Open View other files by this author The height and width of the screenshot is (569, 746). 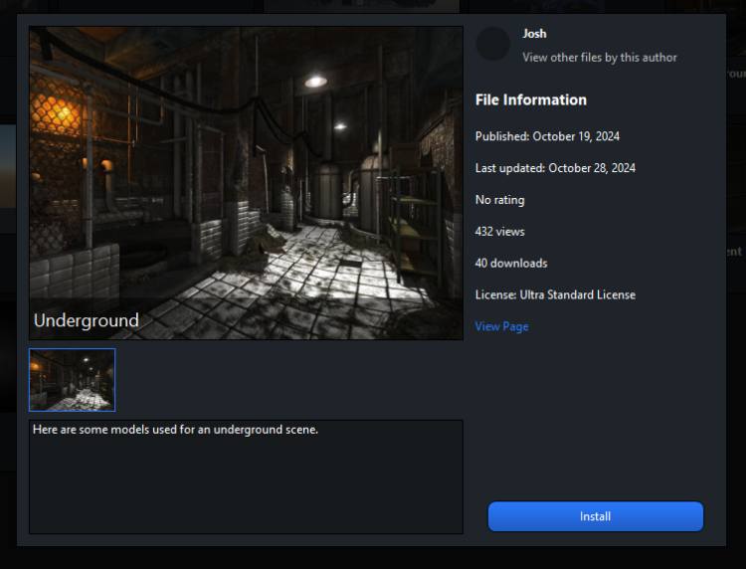tap(600, 58)
